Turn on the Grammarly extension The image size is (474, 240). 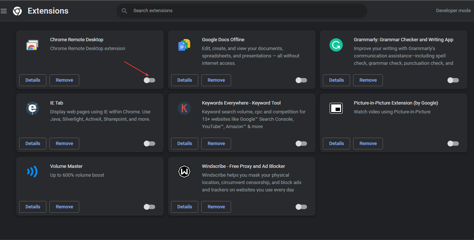click(453, 80)
